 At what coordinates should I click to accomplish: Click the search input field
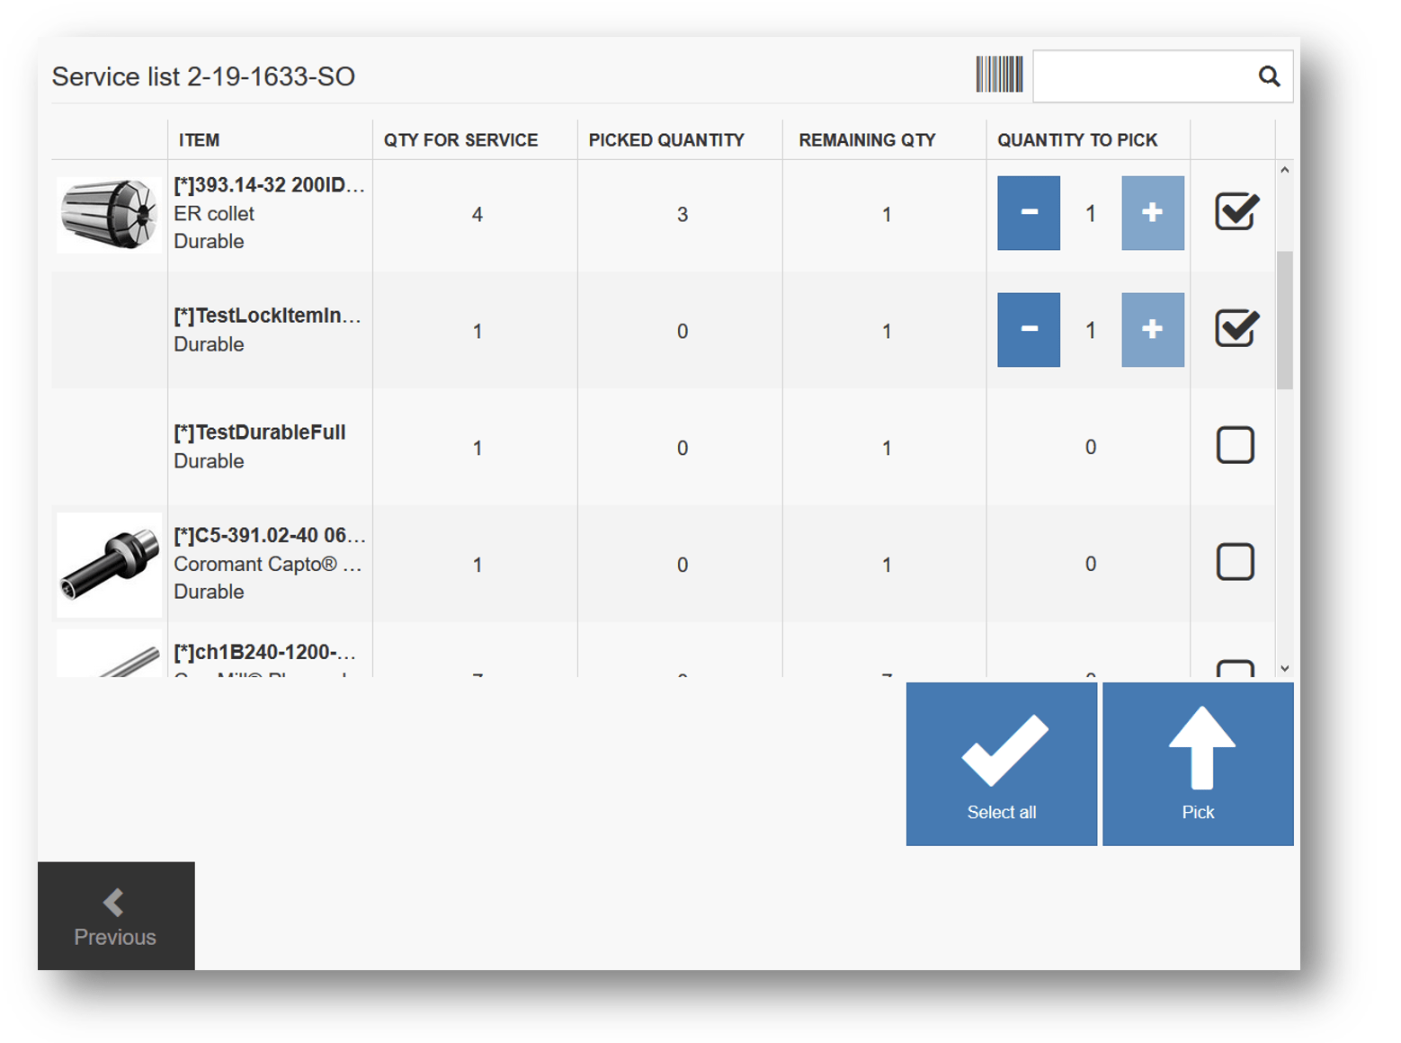[1142, 76]
